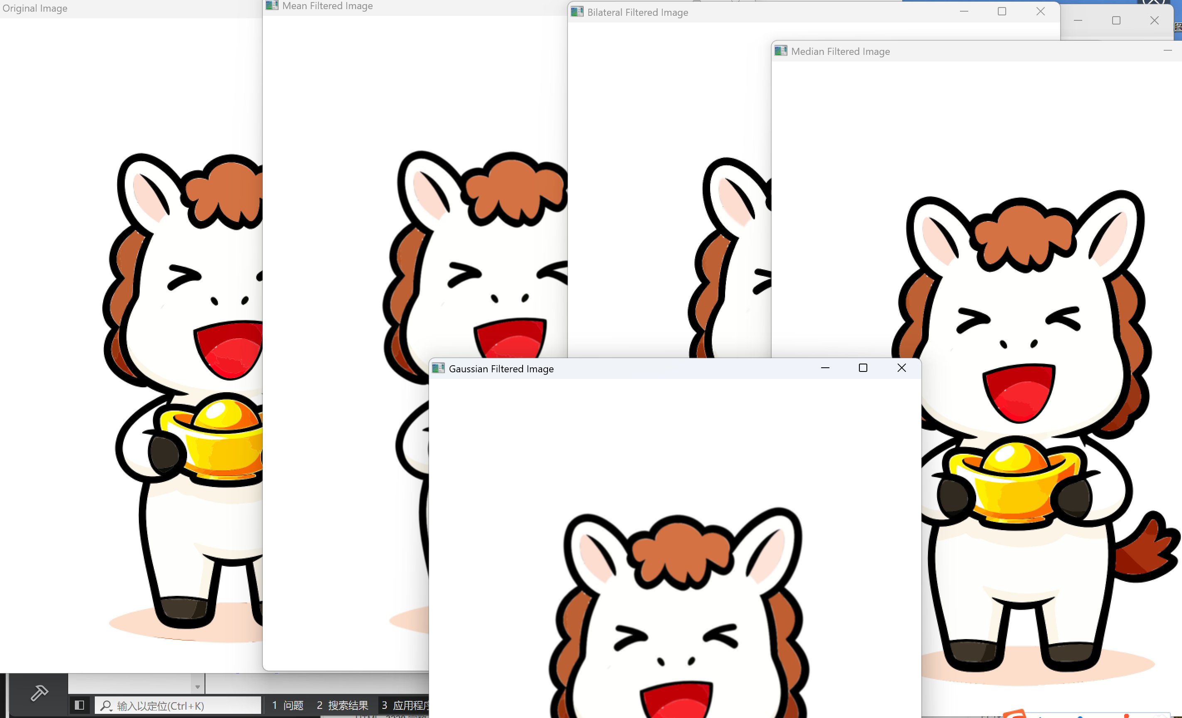Maximize the Bilateral Filtered Image window
The width and height of the screenshot is (1182, 718).
click(1002, 12)
